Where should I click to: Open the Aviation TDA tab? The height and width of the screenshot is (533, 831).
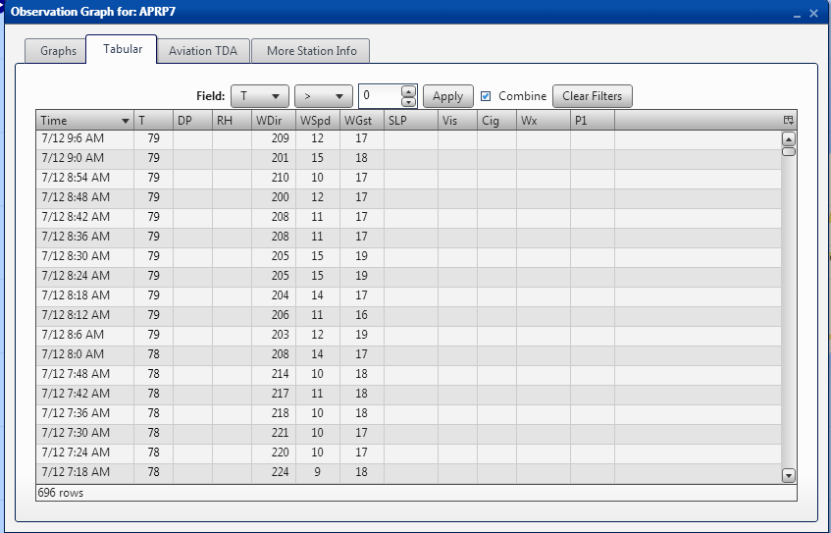click(x=203, y=51)
